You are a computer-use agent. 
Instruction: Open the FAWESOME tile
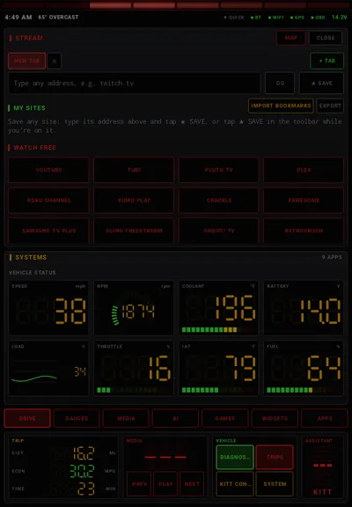304,201
